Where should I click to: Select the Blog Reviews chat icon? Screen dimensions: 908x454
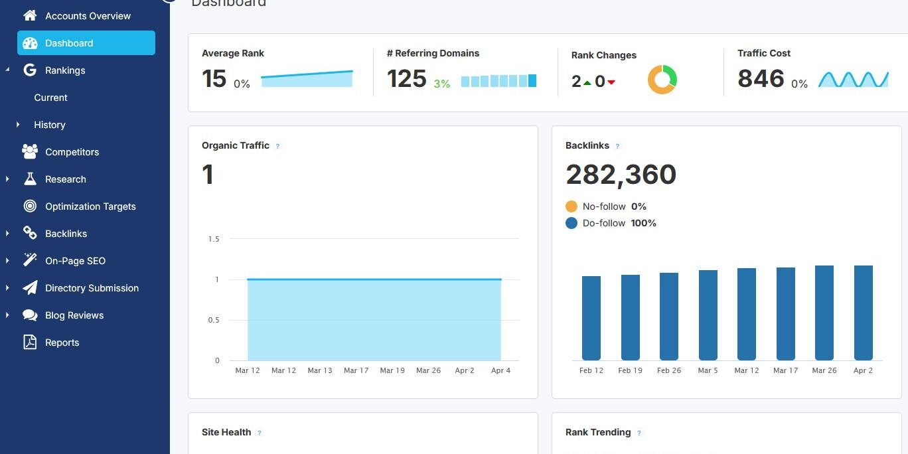[x=29, y=315]
